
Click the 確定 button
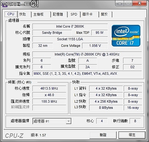click(x=132, y=135)
